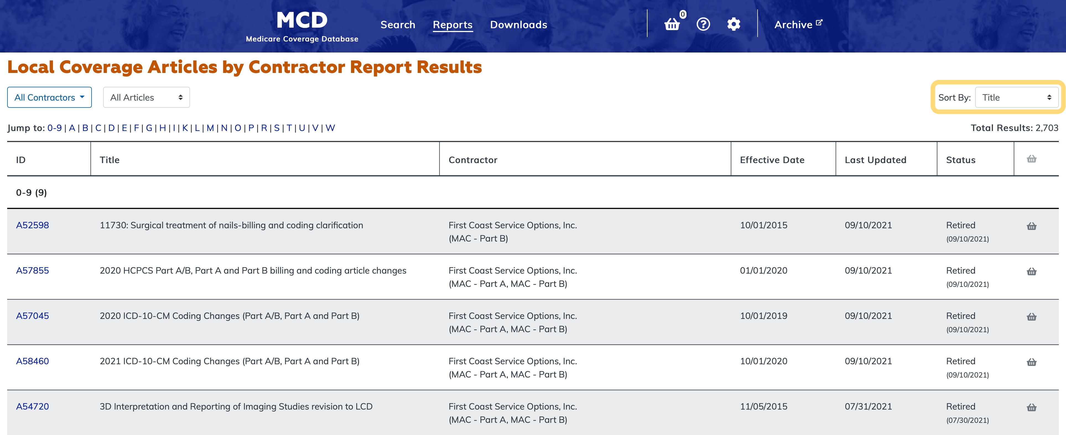
Task: Go to the Search menu
Action: [x=397, y=25]
